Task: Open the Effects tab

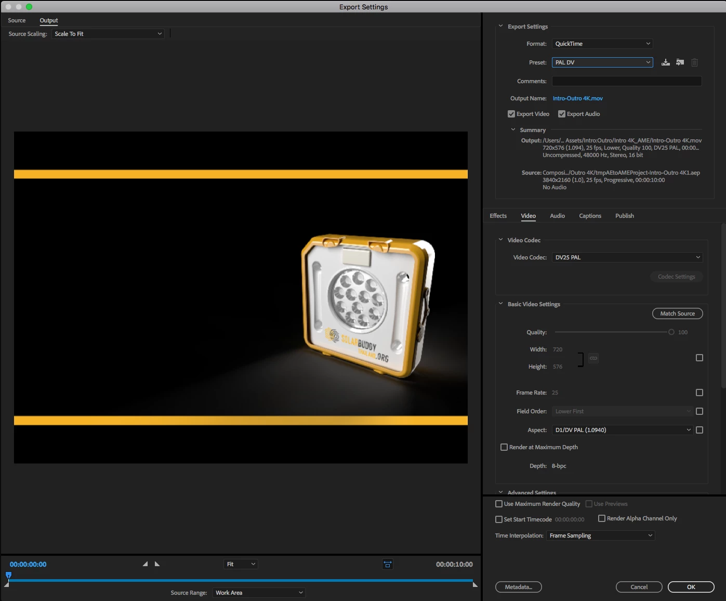Action: point(498,216)
